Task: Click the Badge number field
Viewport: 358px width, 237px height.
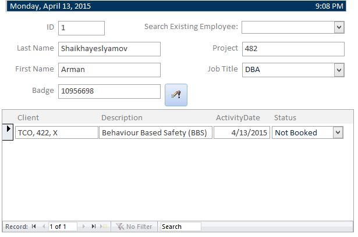Action: click(x=109, y=91)
